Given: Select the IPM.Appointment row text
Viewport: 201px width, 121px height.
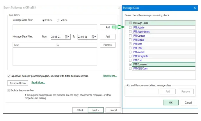Looking at the screenshot, I should (141, 32).
